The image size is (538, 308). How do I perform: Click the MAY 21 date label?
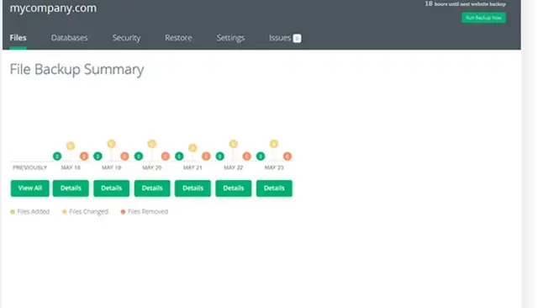tap(193, 167)
